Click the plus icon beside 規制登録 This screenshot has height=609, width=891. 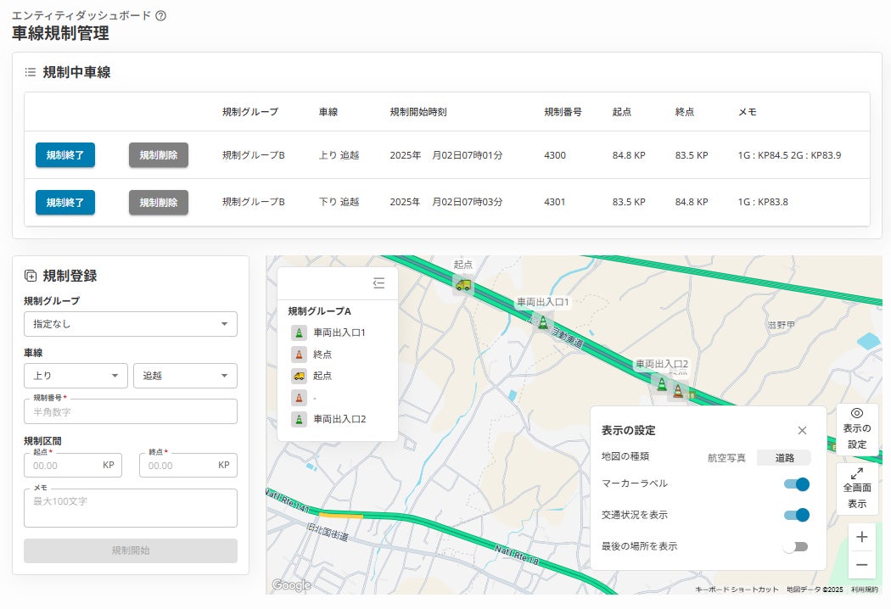click(x=30, y=276)
